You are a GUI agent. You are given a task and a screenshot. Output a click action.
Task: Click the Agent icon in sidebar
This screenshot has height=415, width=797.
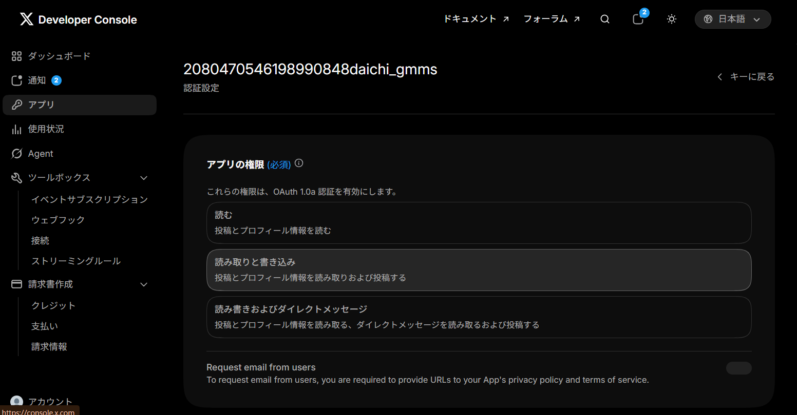17,154
